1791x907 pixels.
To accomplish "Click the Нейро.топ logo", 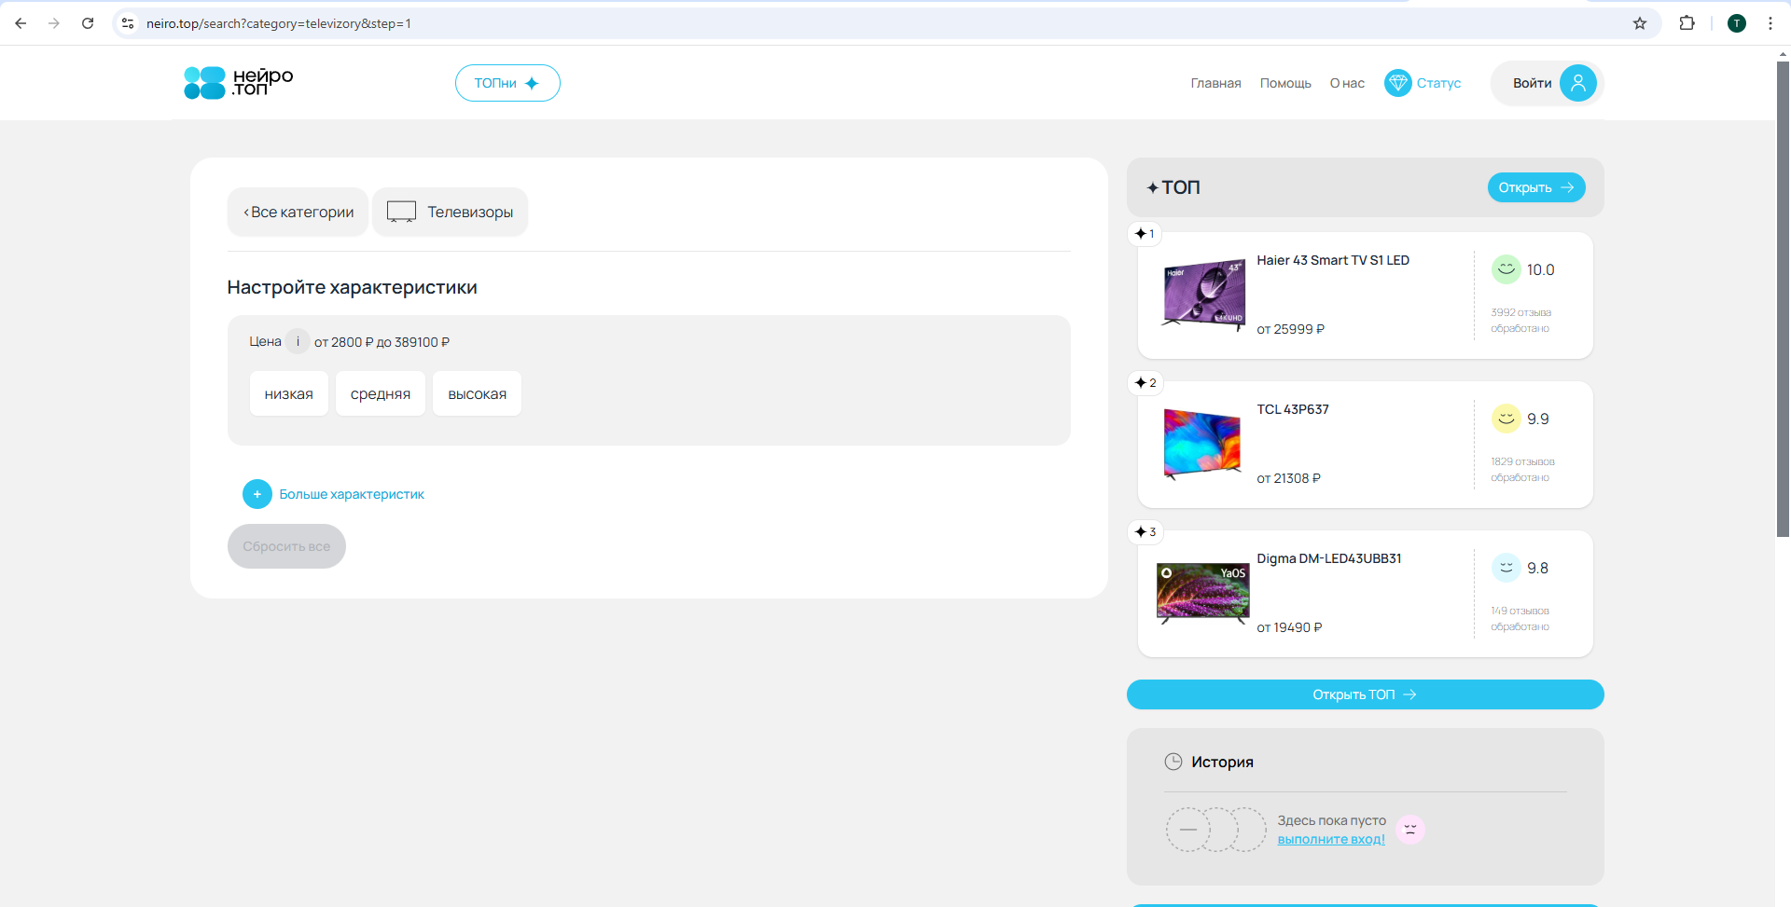I will (x=239, y=82).
